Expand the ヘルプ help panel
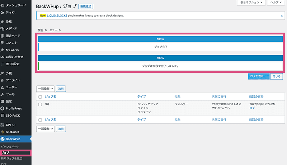This screenshot has width=287, height=165. 276,3
